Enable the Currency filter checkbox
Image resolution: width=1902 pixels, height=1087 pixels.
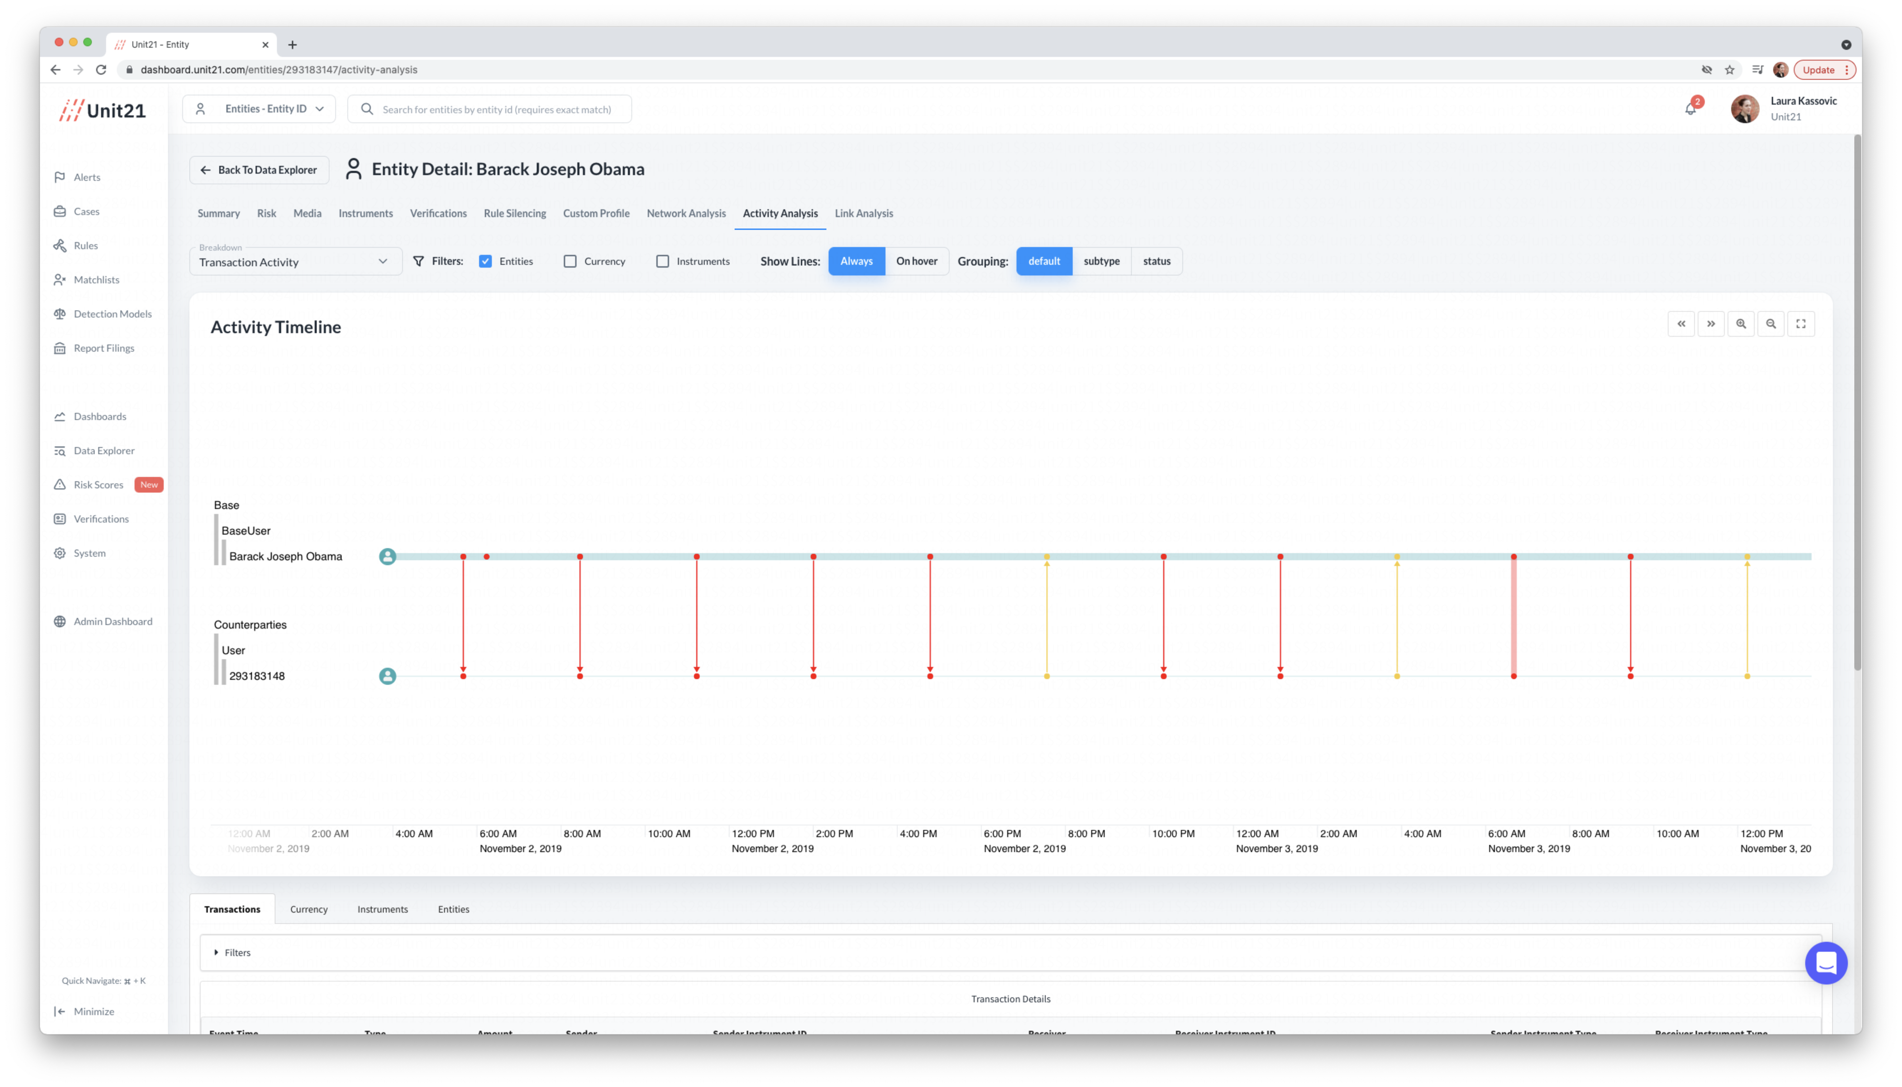pos(570,261)
